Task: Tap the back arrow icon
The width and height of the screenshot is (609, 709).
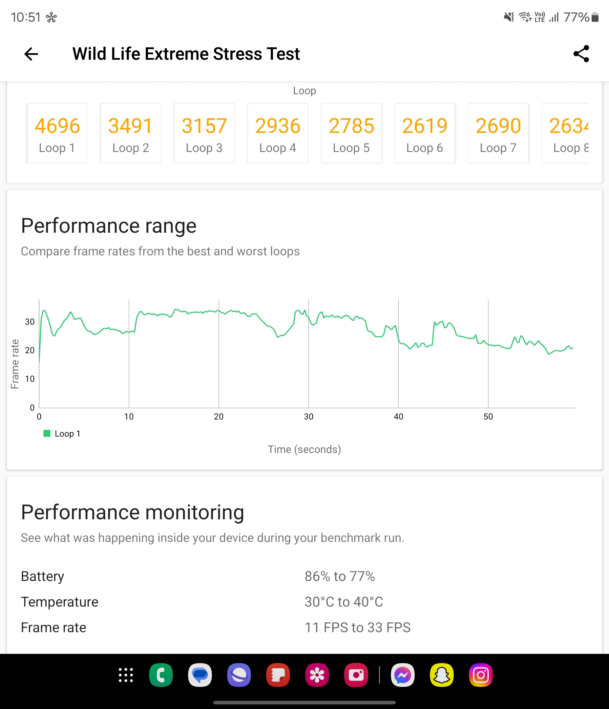Action: coord(31,54)
